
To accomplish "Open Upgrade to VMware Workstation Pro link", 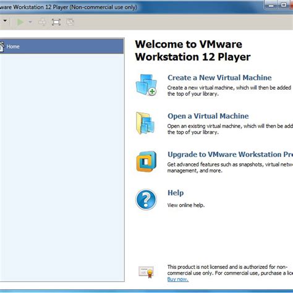I will coord(230,155).
